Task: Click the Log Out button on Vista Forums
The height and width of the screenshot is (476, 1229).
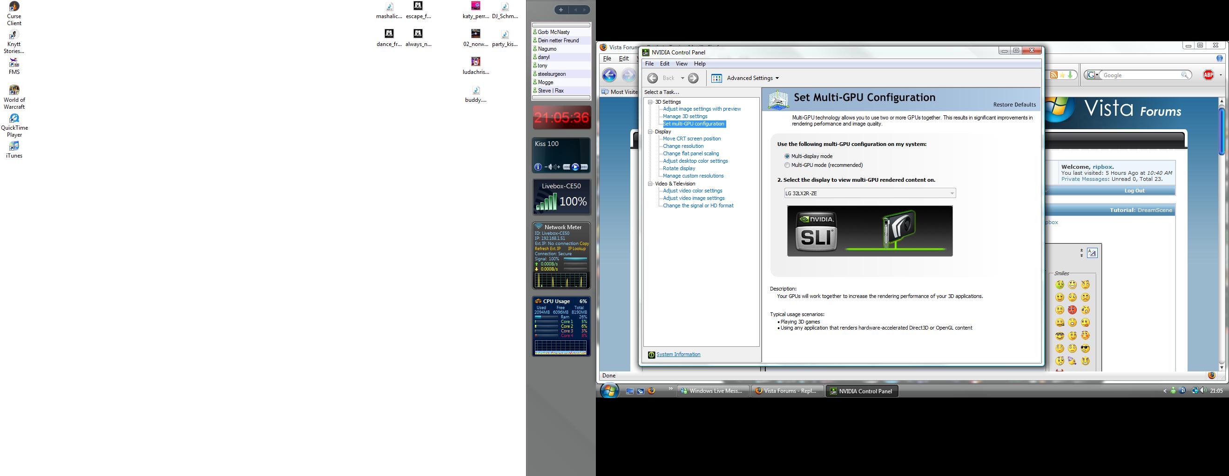Action: (x=1134, y=191)
